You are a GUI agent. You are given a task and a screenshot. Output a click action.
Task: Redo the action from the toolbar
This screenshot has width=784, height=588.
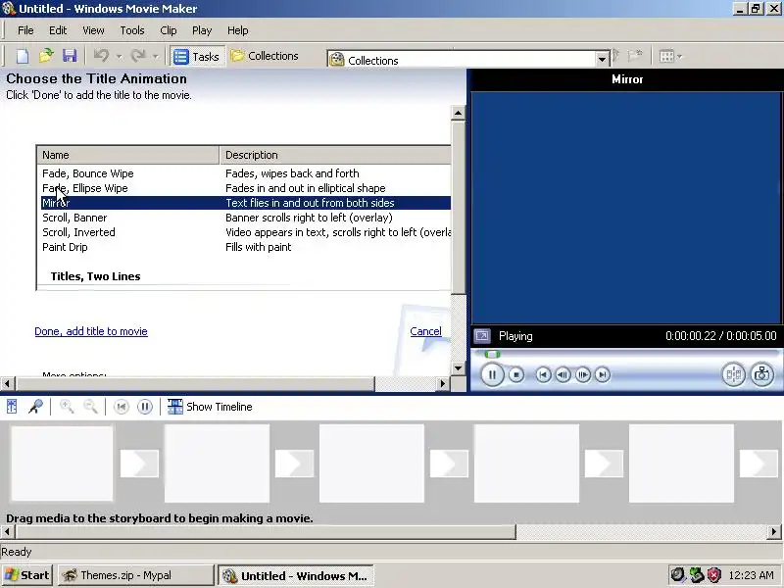tap(138, 56)
